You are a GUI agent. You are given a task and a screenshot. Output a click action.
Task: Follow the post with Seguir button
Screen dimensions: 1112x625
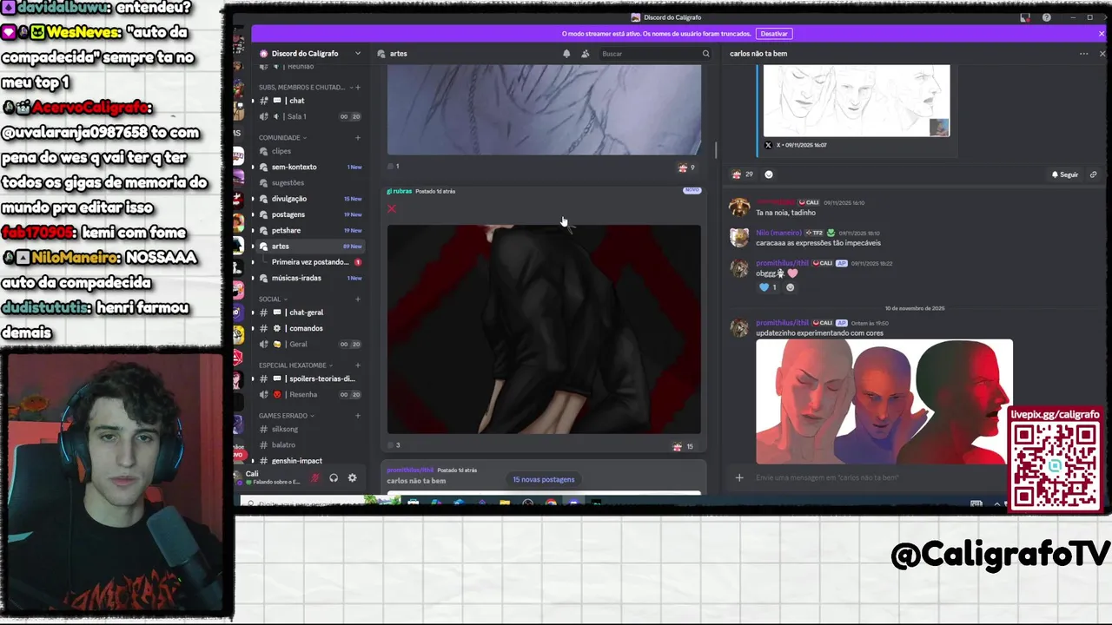tap(1065, 174)
